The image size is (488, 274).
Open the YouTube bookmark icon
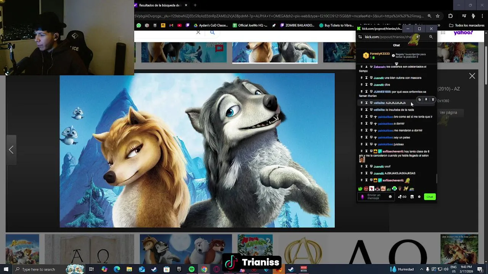click(179, 25)
